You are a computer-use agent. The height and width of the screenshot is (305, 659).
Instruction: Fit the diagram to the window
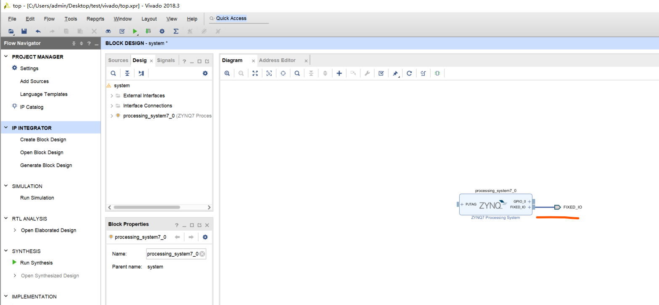[255, 73]
